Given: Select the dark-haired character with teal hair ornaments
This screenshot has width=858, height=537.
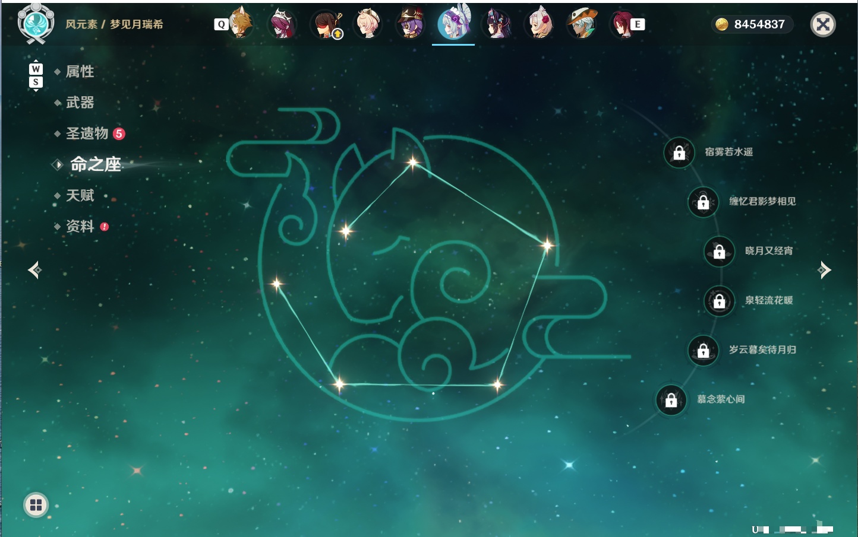Looking at the screenshot, I should pos(497,24).
